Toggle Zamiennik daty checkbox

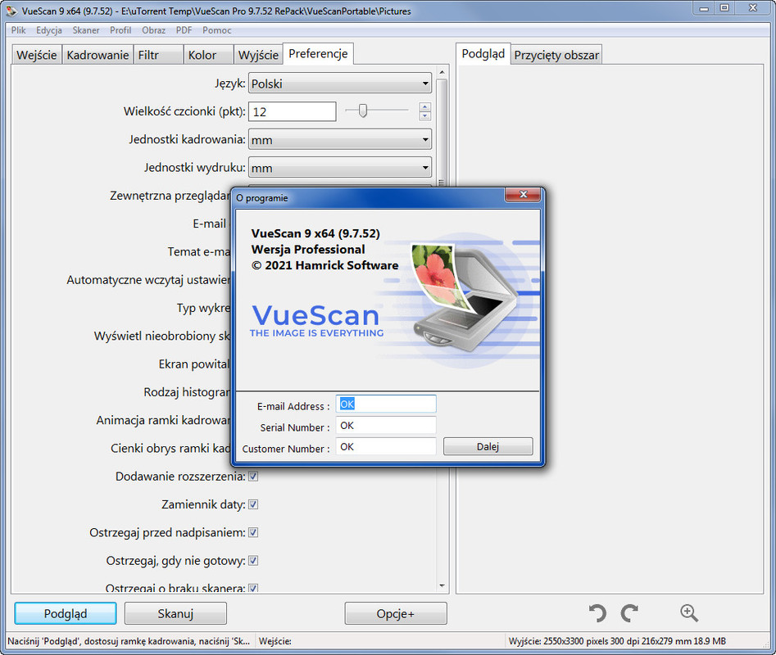[x=253, y=504]
